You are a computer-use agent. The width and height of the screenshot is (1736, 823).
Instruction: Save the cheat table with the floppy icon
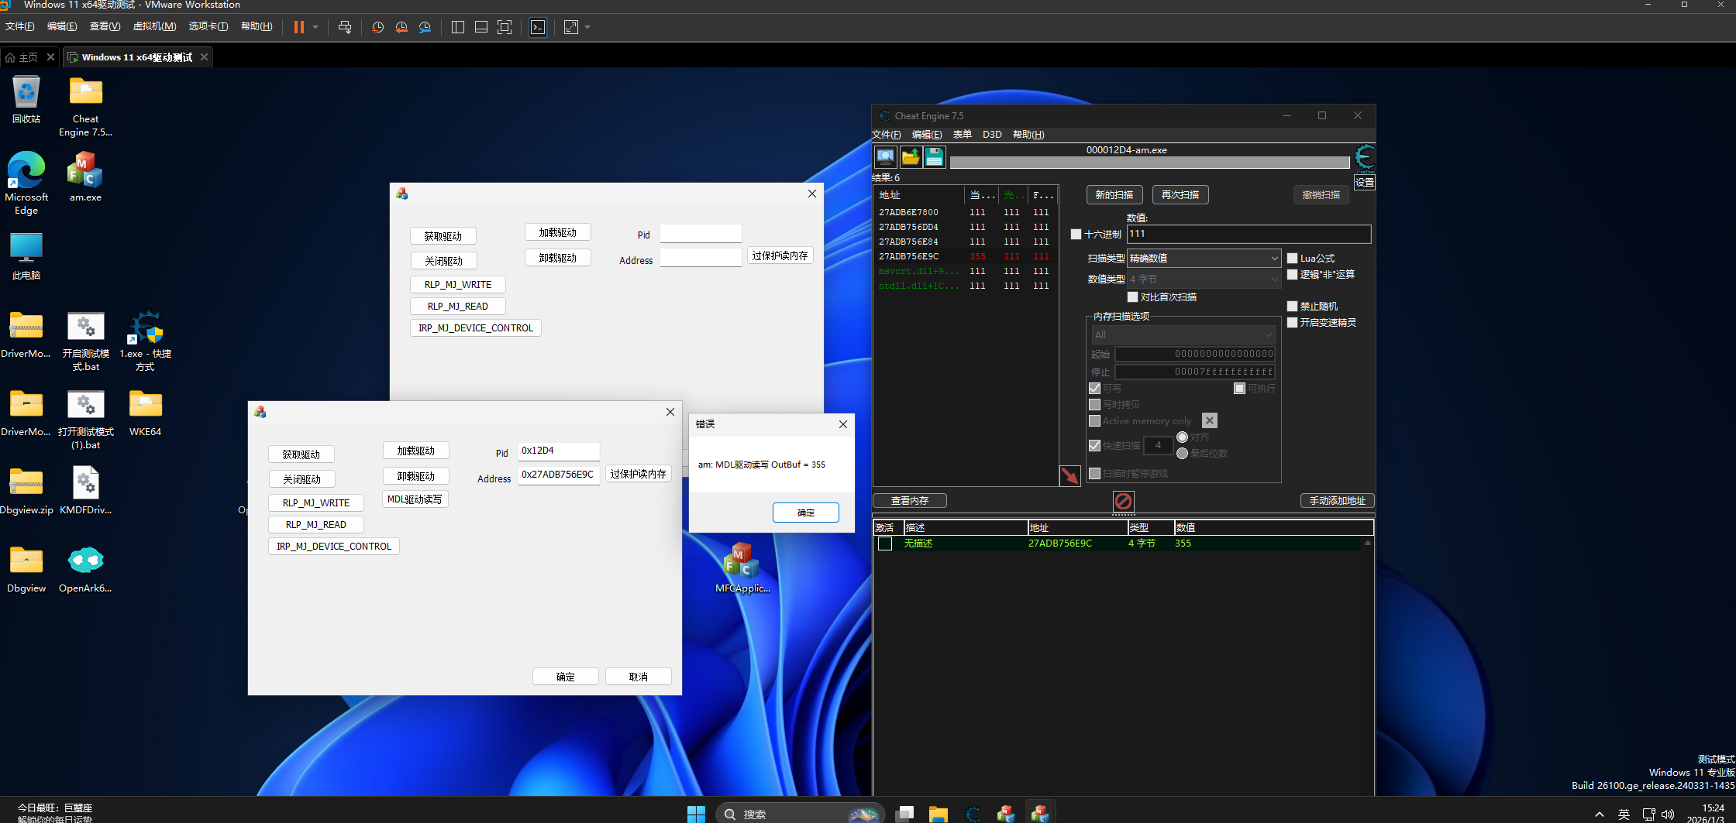pos(935,157)
